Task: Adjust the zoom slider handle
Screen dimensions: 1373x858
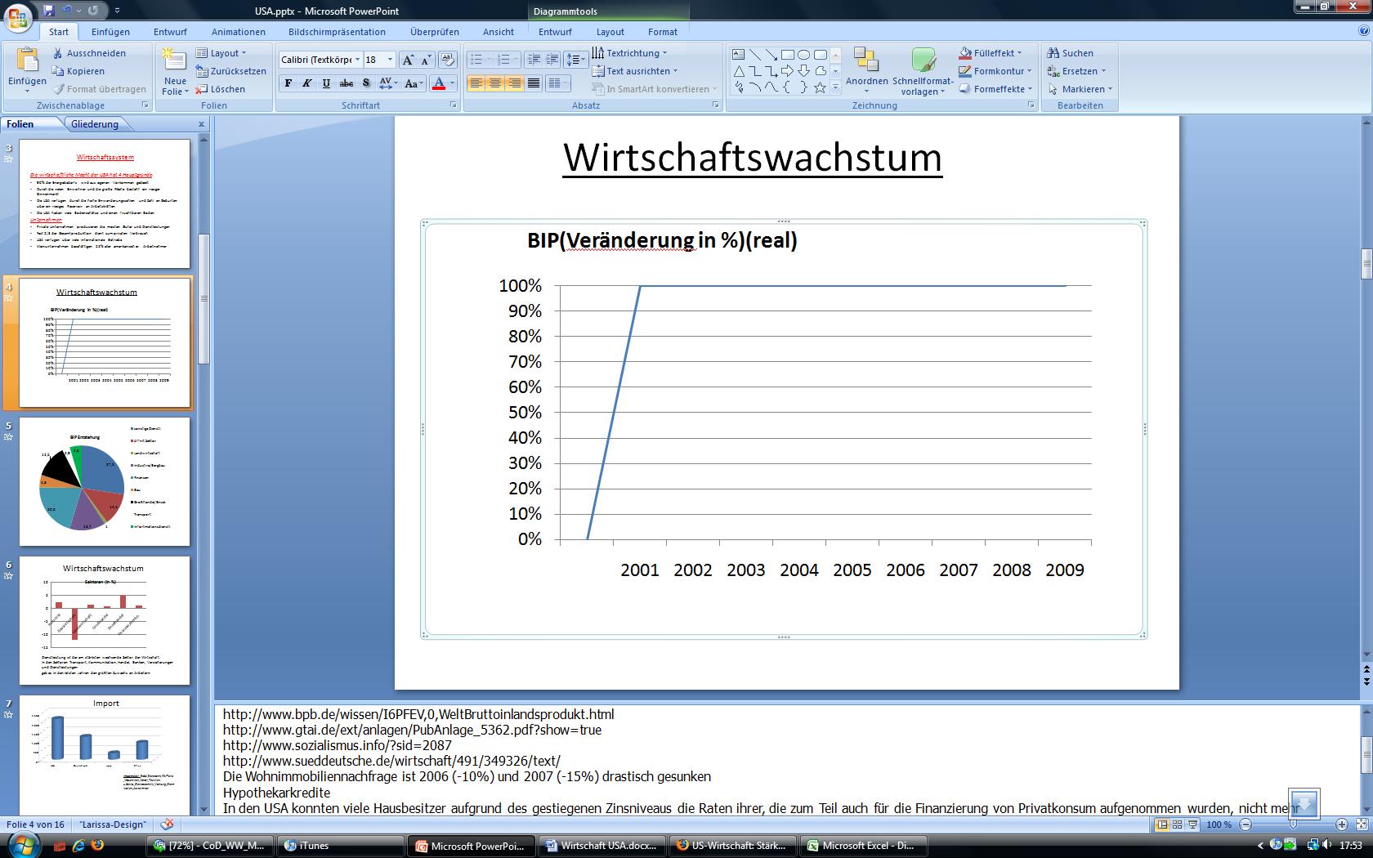Action: [1293, 824]
